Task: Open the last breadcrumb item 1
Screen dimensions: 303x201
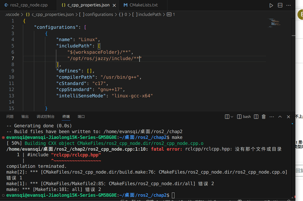Action: click(171, 14)
